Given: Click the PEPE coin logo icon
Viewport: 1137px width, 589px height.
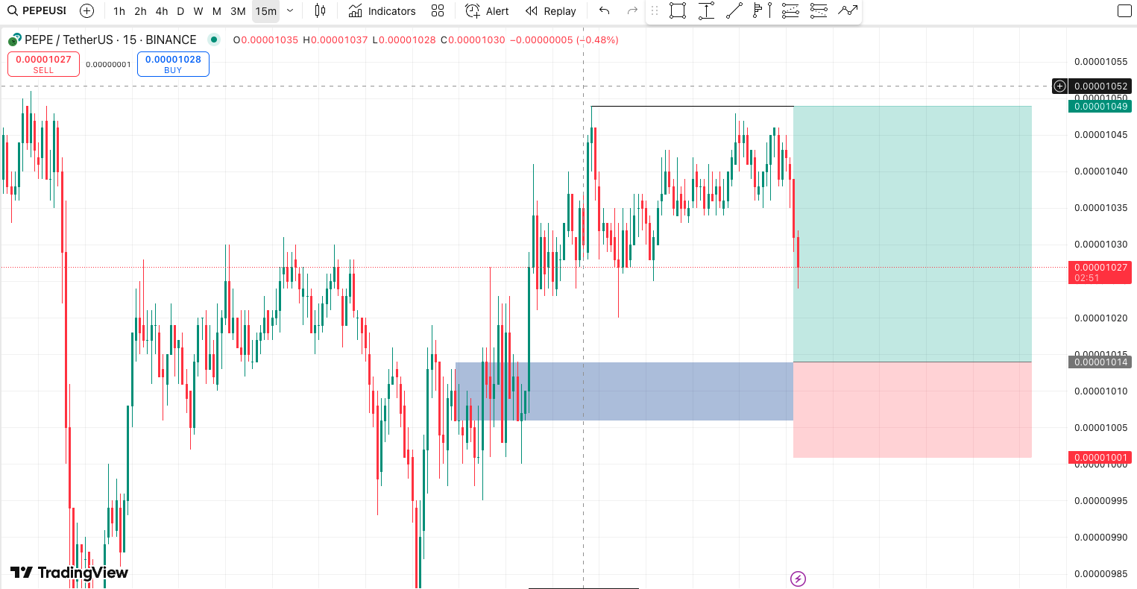Looking at the screenshot, I should (x=14, y=40).
